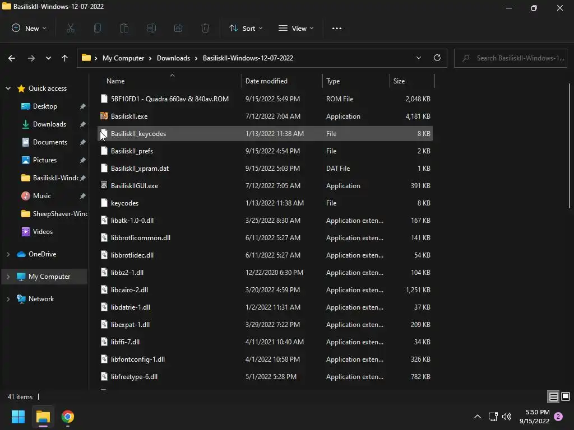Open the taskbar clock and date
574x430 pixels.
pos(534,417)
